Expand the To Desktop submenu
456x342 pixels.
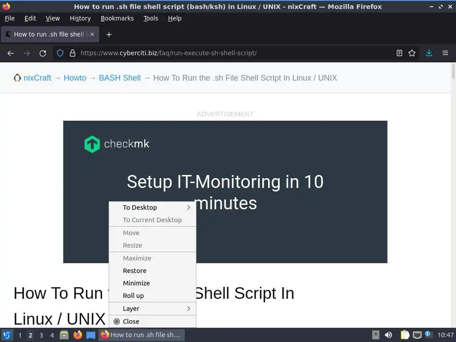152,208
